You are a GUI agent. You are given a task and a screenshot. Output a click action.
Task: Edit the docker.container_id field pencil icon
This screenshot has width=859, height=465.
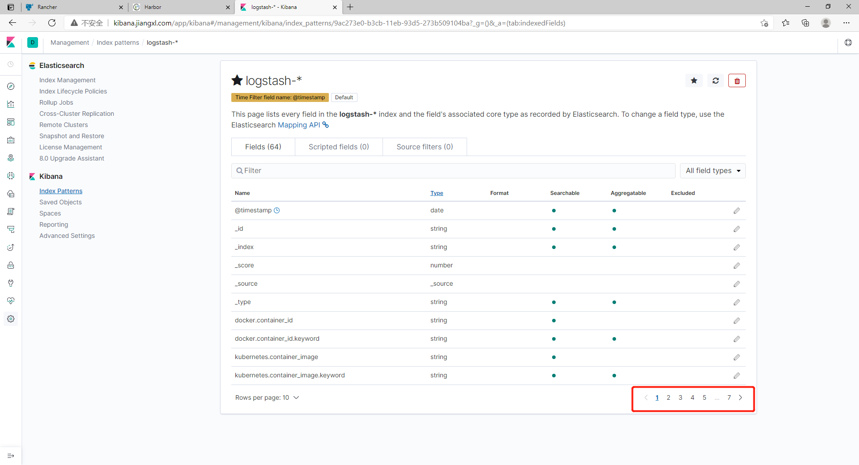click(736, 321)
